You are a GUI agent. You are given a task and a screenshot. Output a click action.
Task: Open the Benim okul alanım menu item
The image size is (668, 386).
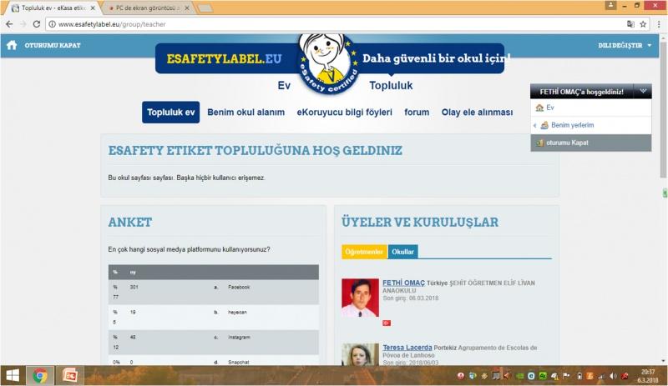(245, 112)
